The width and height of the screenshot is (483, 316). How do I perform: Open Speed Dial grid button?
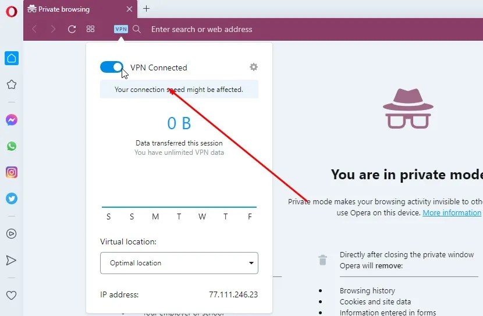tap(90, 29)
